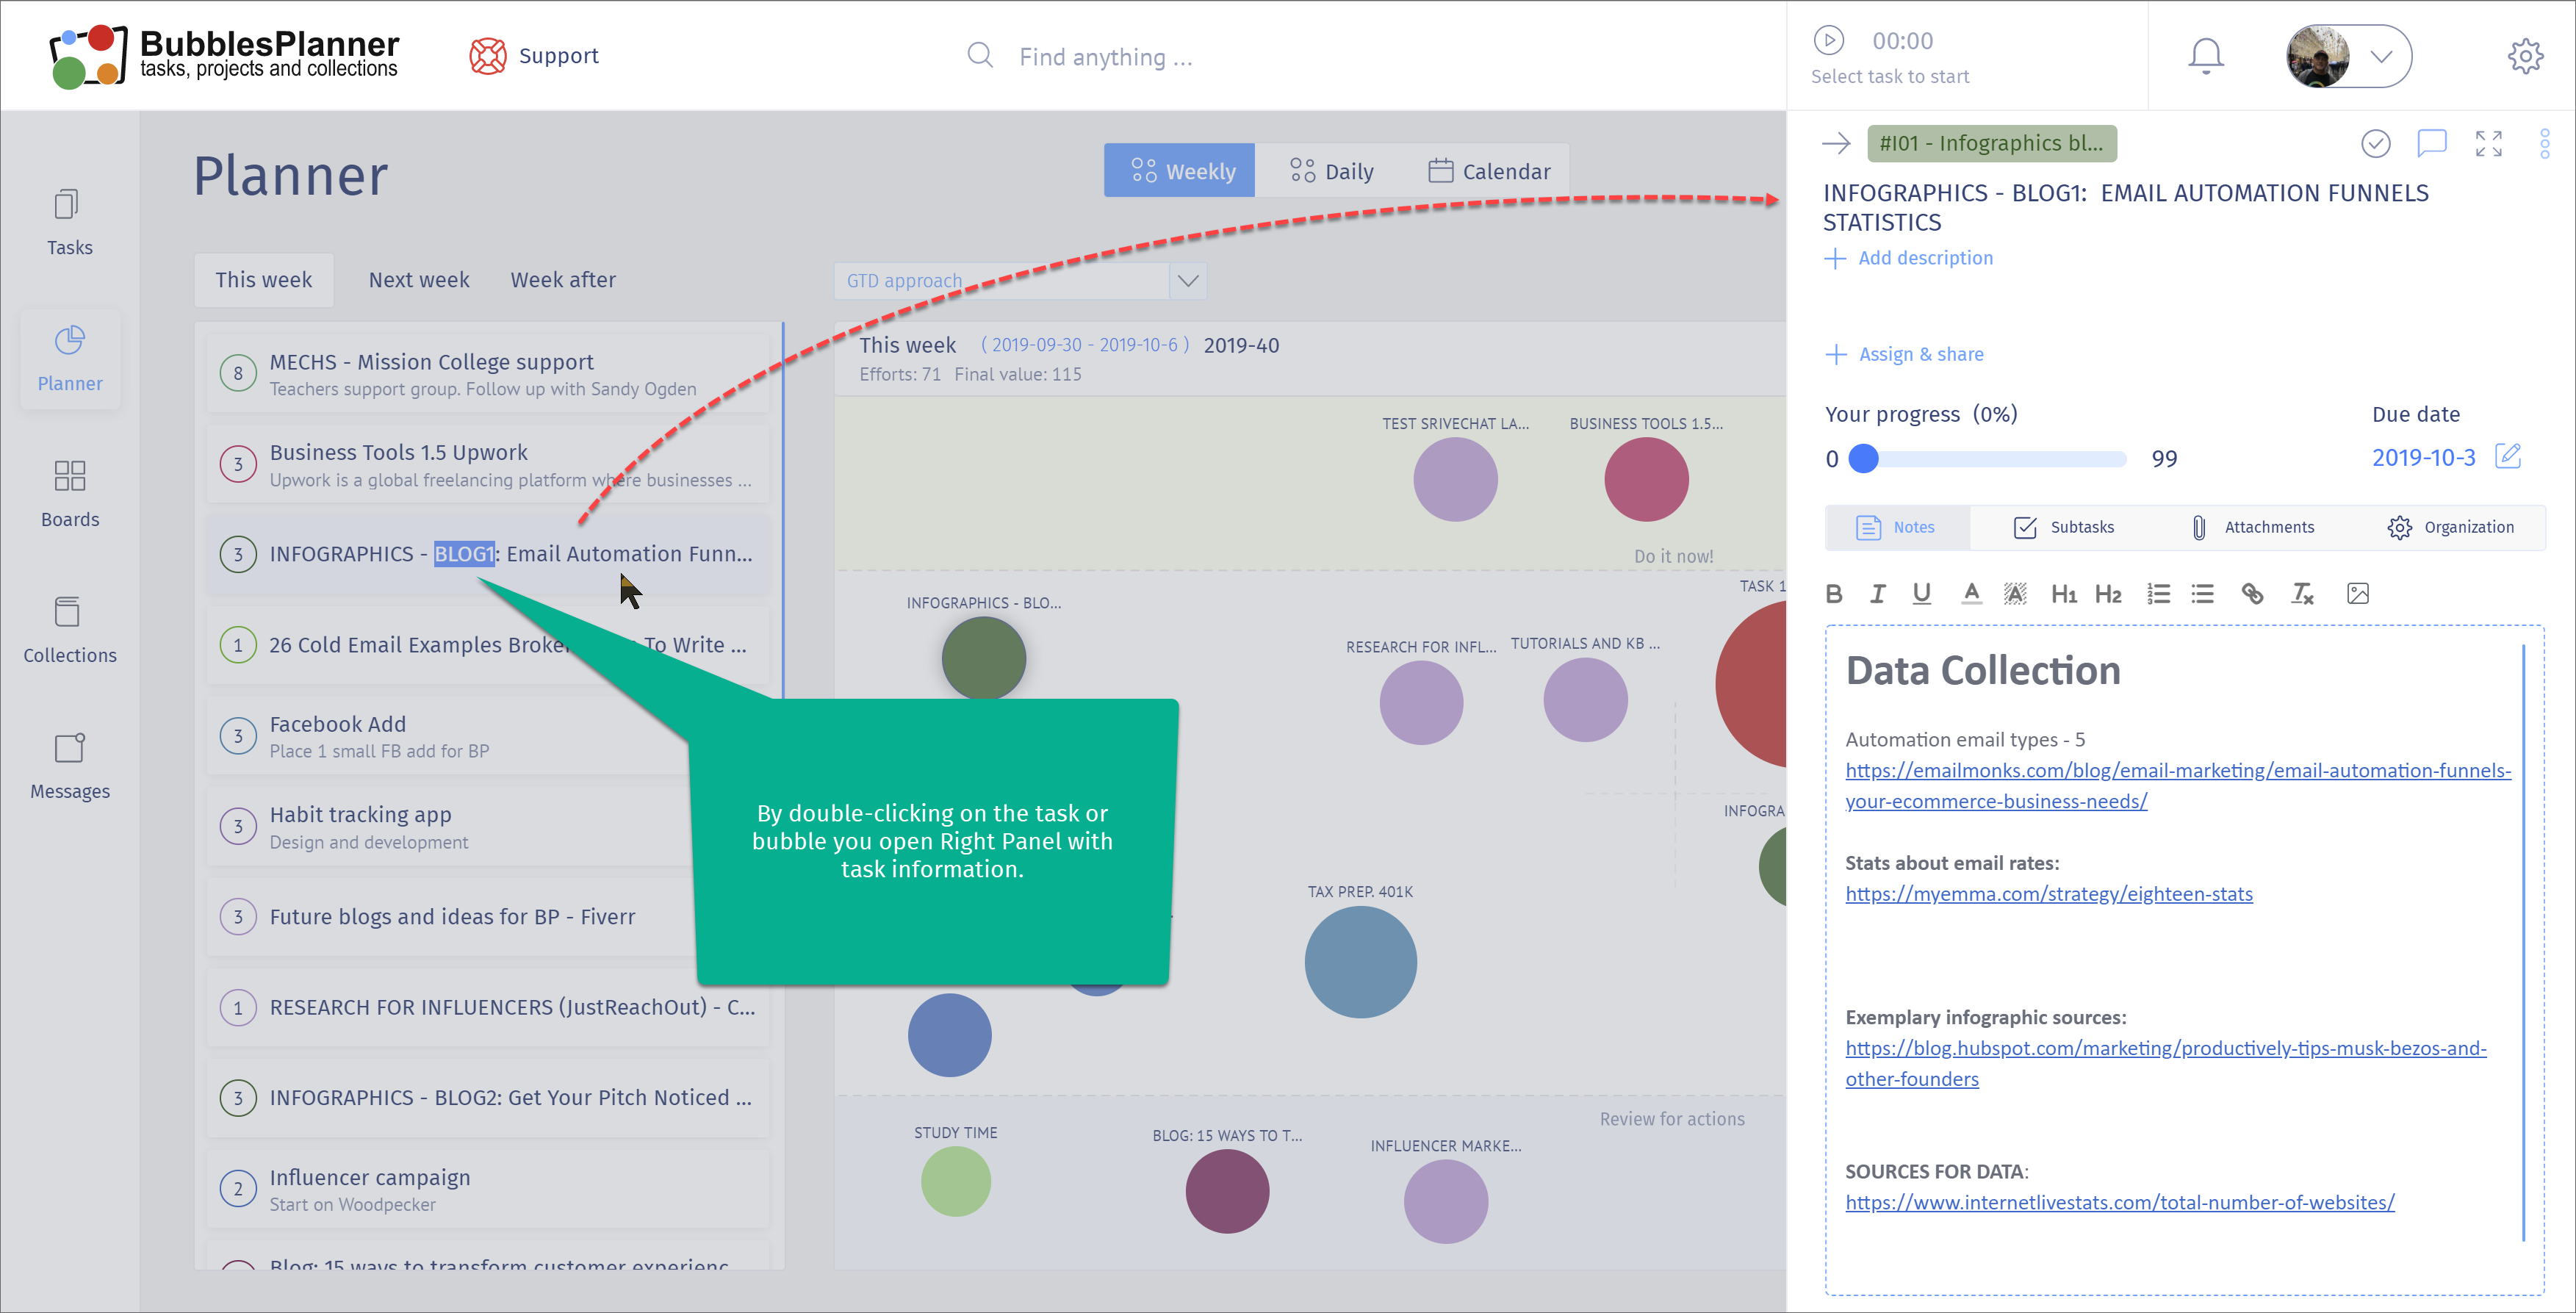The width and height of the screenshot is (2576, 1313).
Task: Click the TAX PREP. 401K bubble
Action: (x=1360, y=961)
